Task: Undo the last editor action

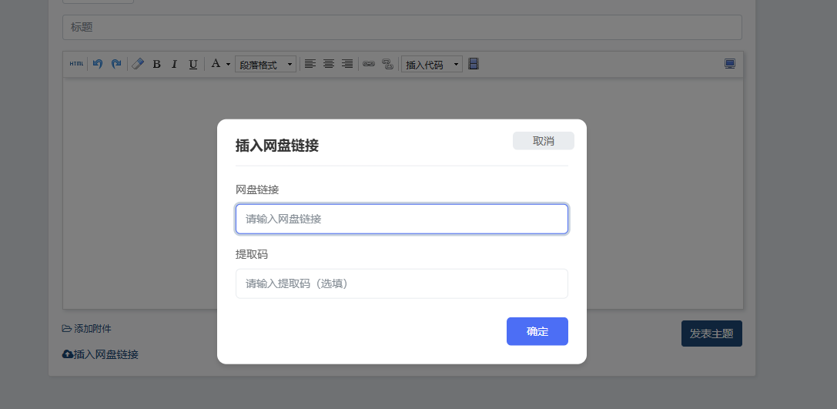Action: [97, 64]
